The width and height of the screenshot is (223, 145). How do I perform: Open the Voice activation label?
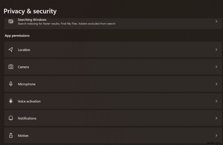(x=29, y=101)
